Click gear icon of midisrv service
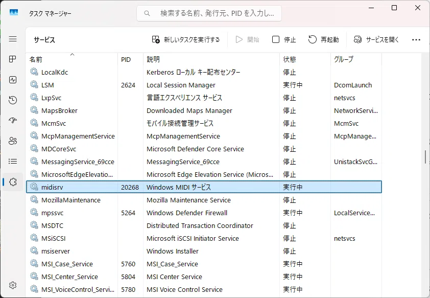The image size is (430, 298). pyautogui.click(x=34, y=187)
